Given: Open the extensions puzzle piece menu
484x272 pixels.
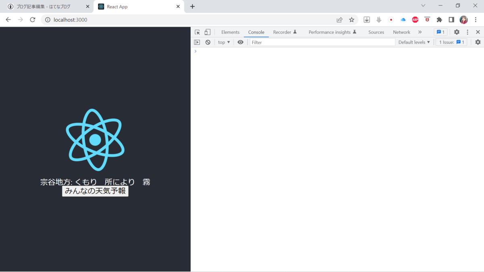Looking at the screenshot, I should pyautogui.click(x=439, y=20).
